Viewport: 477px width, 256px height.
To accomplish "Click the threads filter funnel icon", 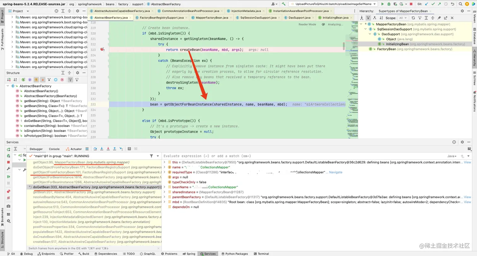I will coord(151,156).
